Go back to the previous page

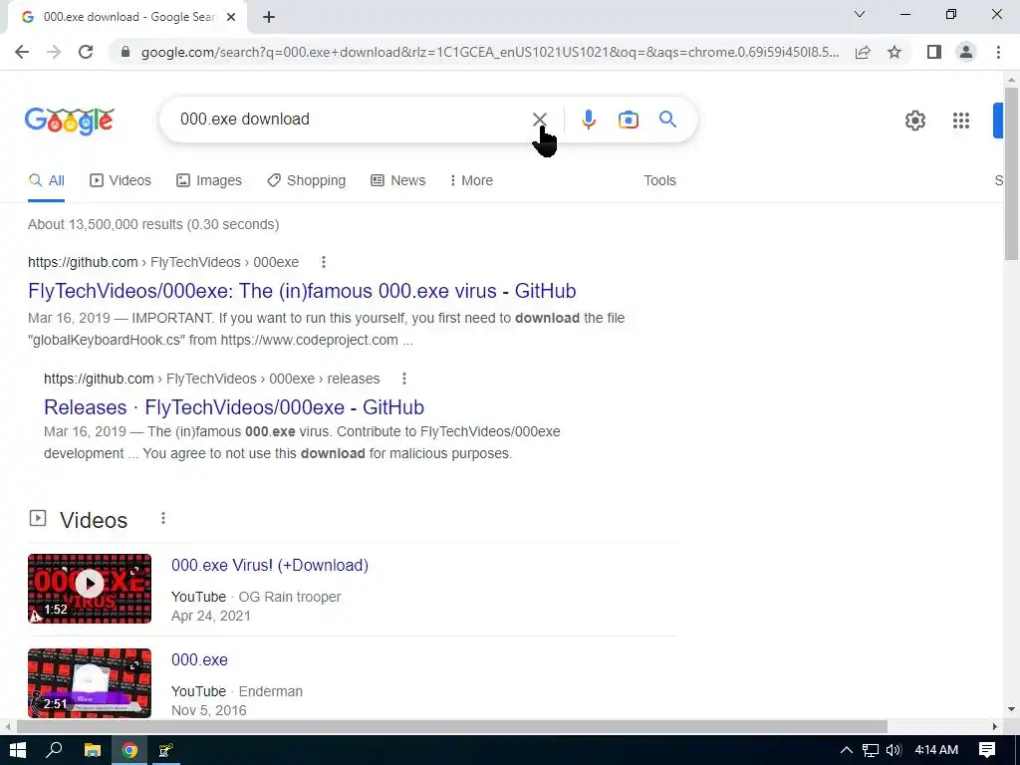(22, 52)
